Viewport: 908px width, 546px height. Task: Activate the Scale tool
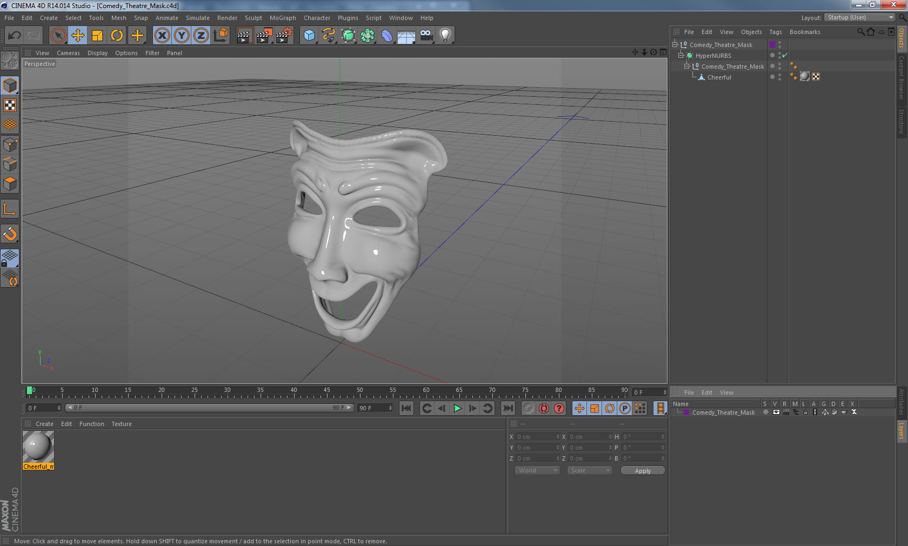pyautogui.click(x=97, y=36)
